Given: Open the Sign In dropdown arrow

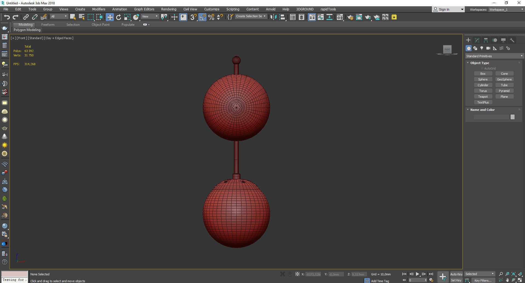Looking at the screenshot, I should [x=462, y=9].
